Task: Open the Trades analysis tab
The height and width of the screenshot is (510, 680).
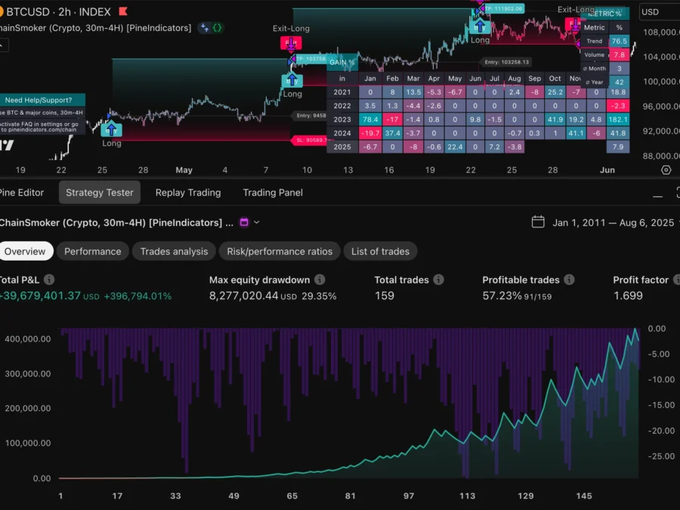Action: [174, 251]
